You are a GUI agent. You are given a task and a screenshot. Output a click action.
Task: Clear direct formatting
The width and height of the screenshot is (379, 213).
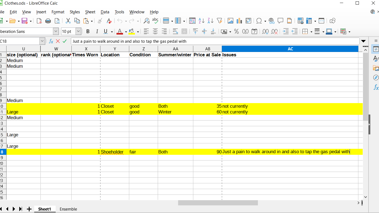click(109, 21)
